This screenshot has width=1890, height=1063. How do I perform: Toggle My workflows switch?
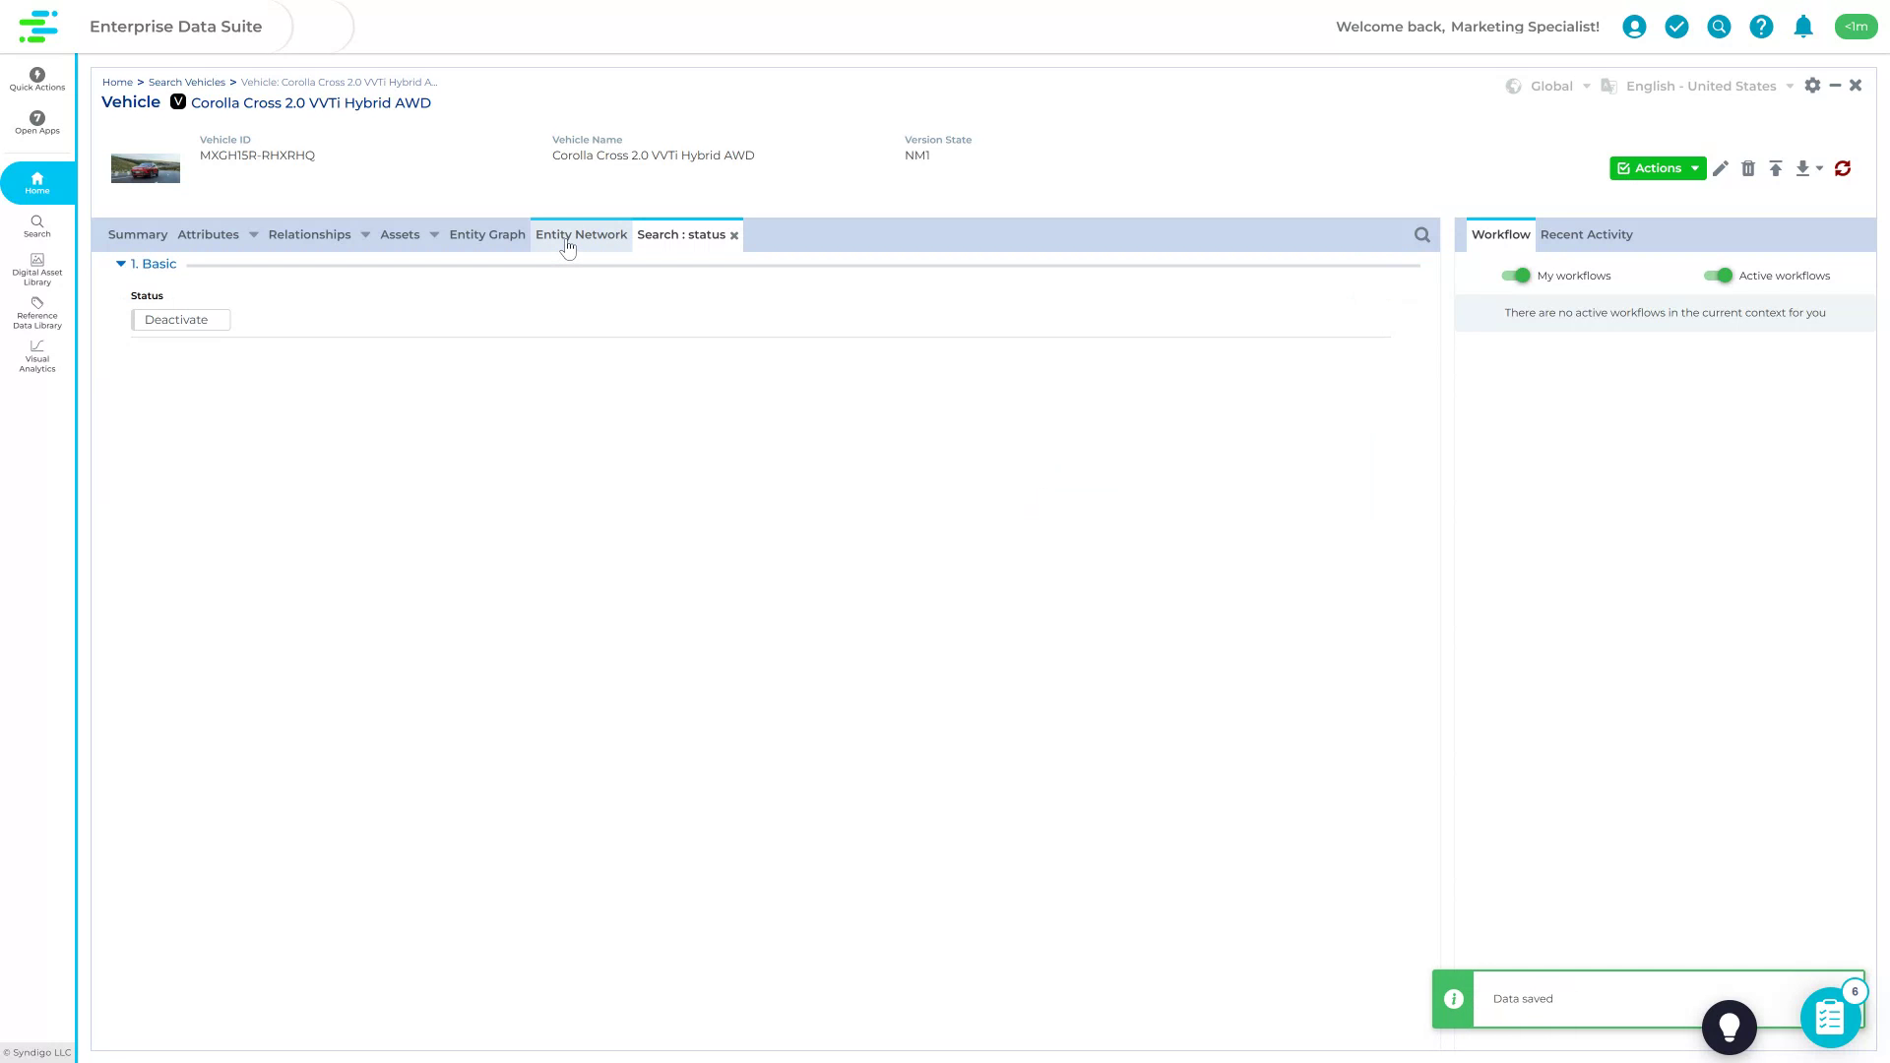[1516, 276]
